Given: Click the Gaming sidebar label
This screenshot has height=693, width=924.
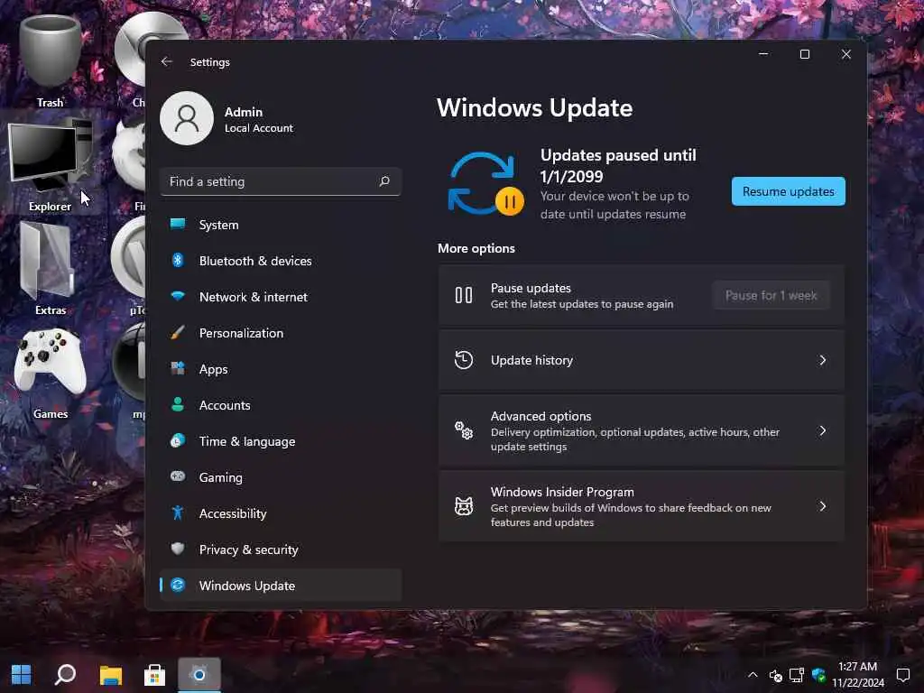Looking at the screenshot, I should pos(220,477).
